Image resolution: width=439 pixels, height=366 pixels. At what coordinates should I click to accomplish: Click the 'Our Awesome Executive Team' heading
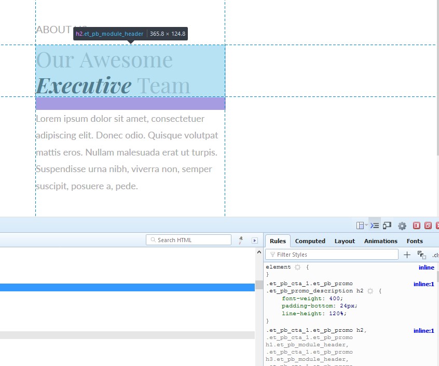click(113, 73)
